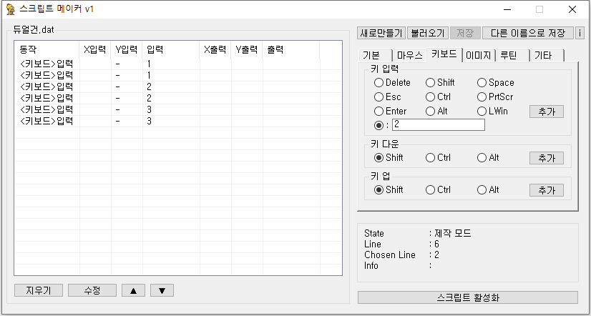Select Shift in 키 업 group
The height and width of the screenshot is (316, 591).
[389, 190]
